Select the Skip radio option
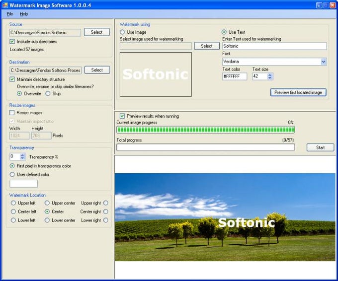 (x=48, y=93)
